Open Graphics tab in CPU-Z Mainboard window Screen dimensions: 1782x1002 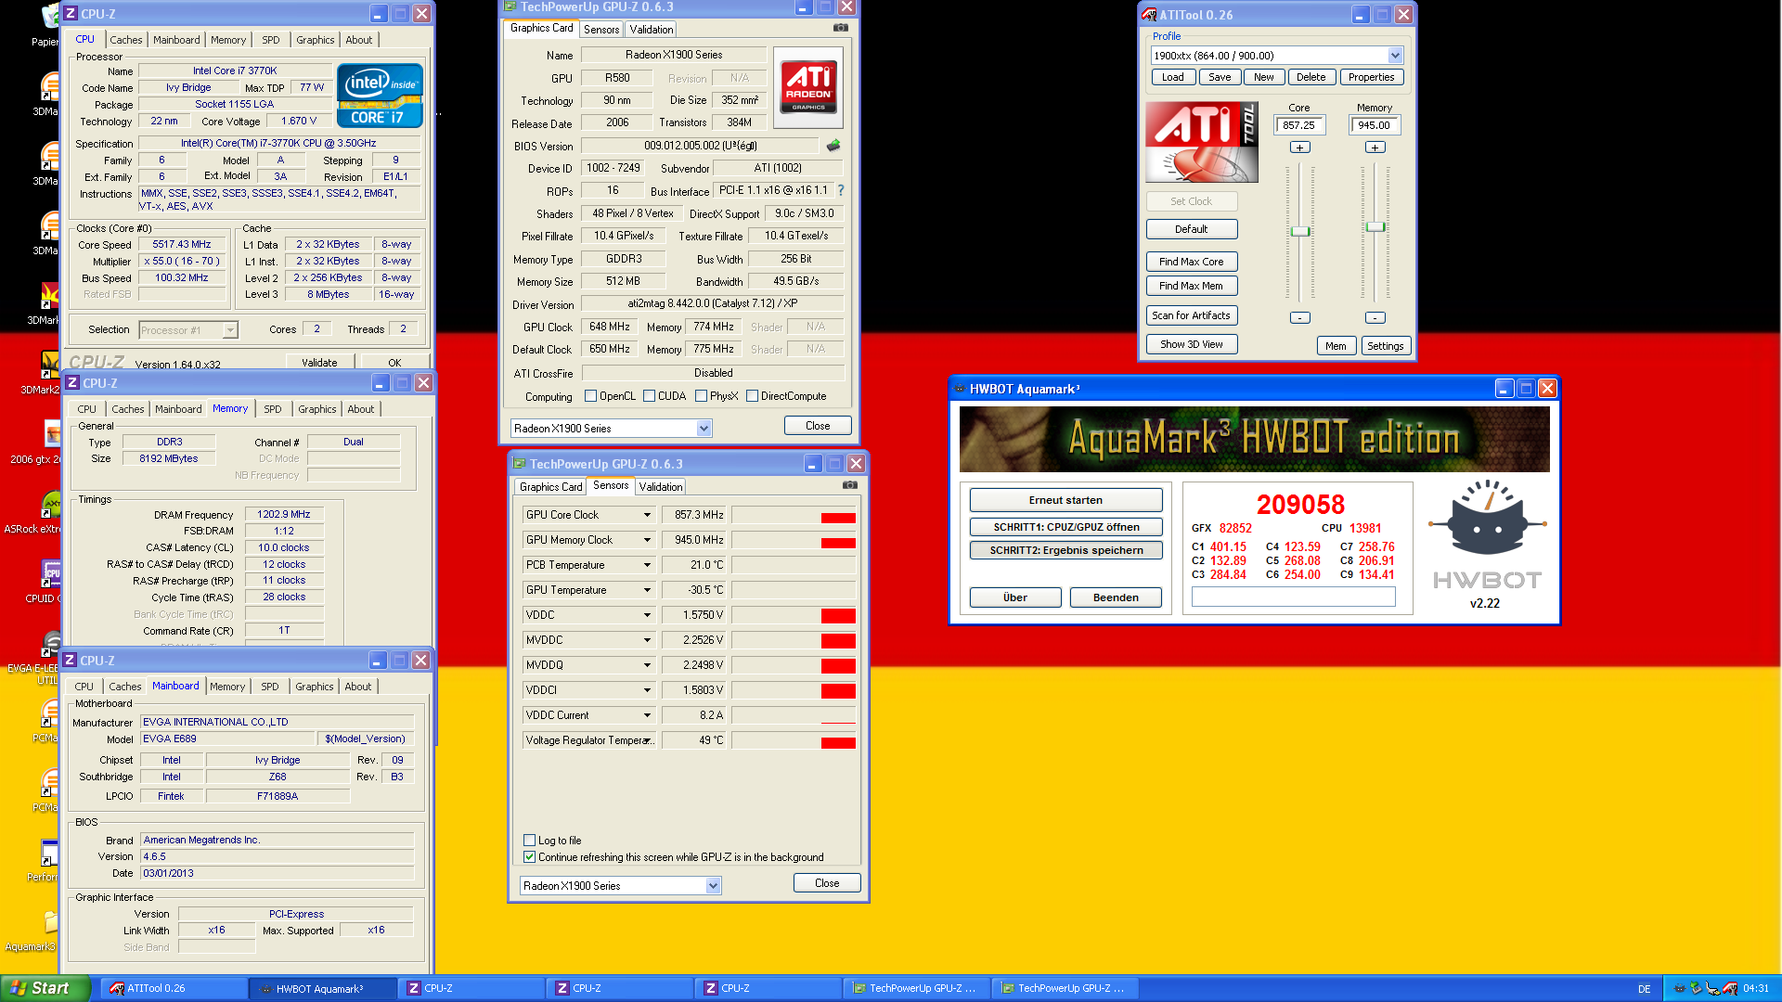(315, 687)
